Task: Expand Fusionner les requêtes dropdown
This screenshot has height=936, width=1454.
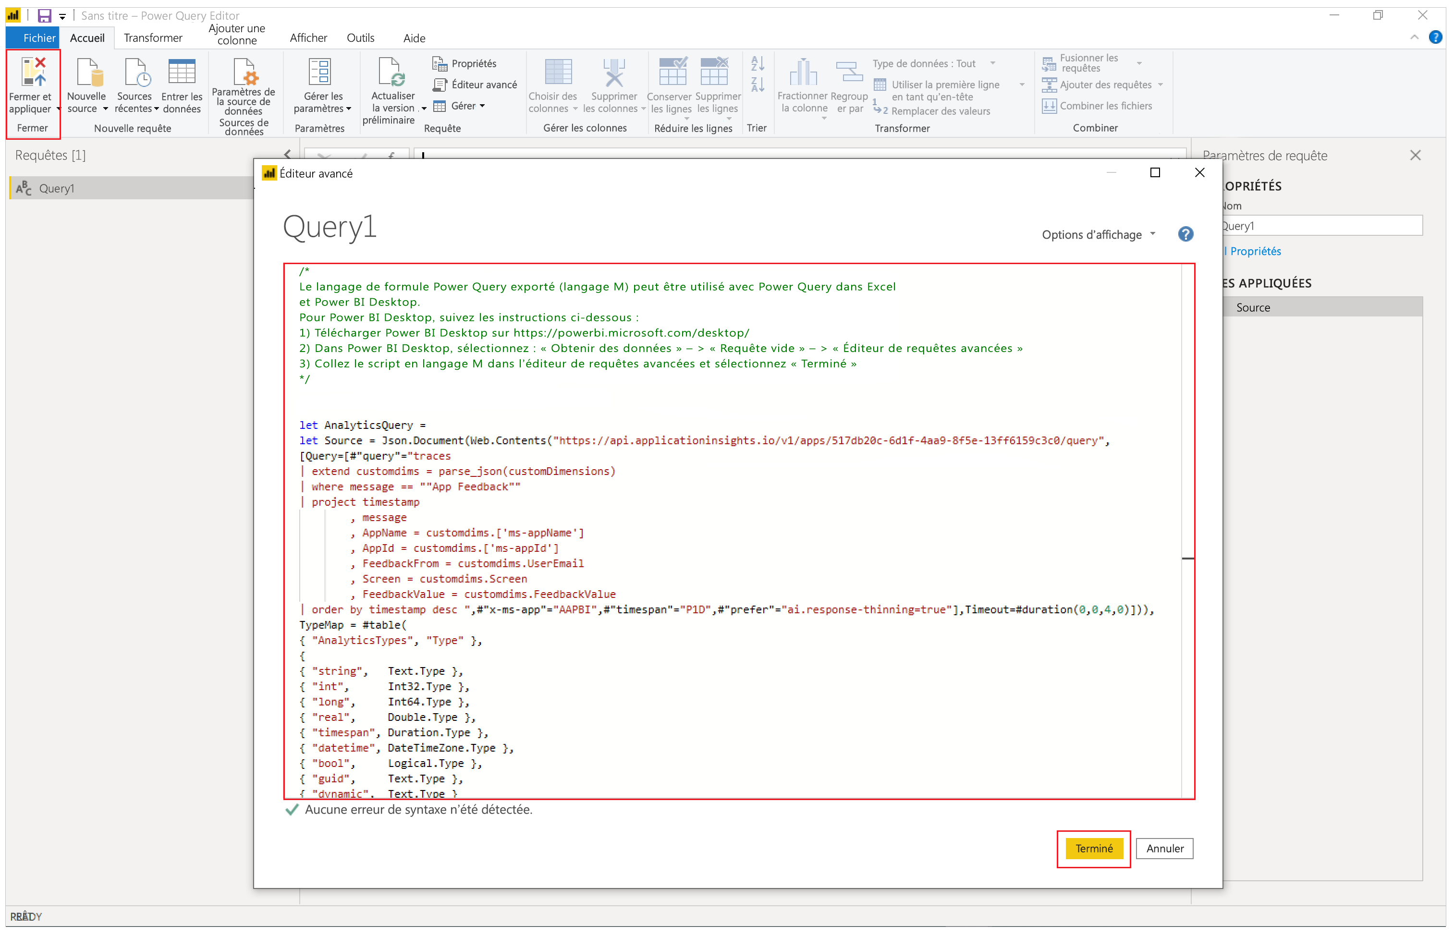Action: pyautogui.click(x=1139, y=62)
